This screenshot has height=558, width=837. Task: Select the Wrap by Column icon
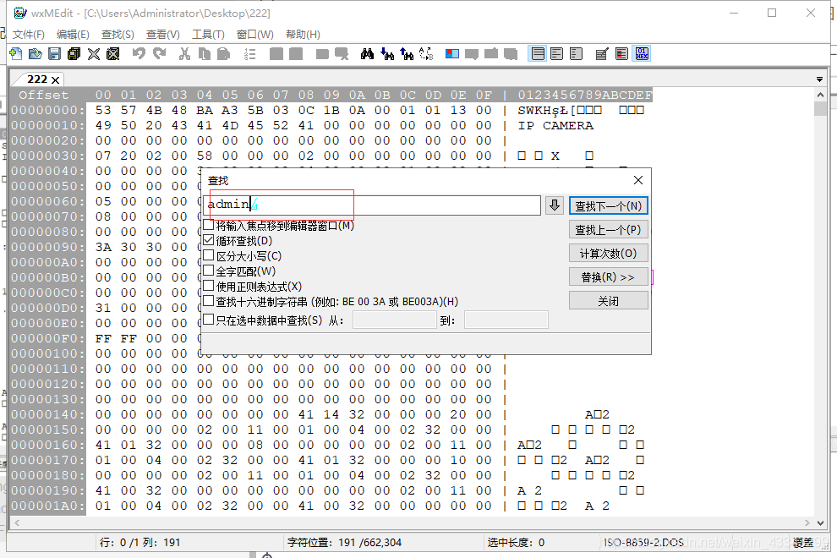(x=576, y=54)
